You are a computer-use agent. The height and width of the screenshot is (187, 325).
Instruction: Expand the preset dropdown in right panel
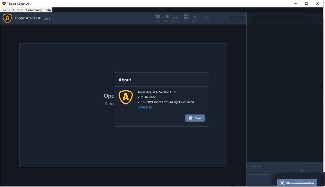click(277, 19)
